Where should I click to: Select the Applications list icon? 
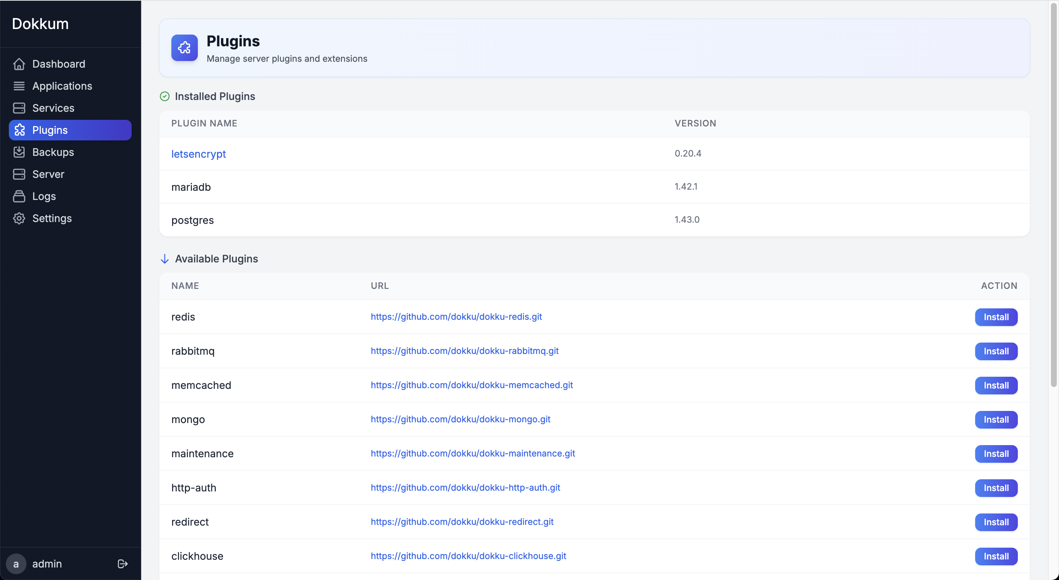pos(19,86)
